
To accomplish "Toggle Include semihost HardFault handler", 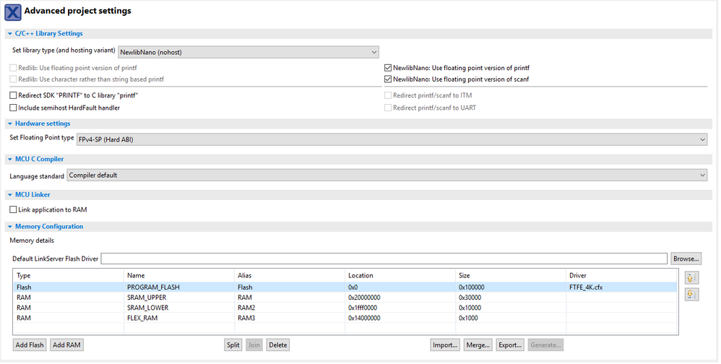I will (13, 108).
